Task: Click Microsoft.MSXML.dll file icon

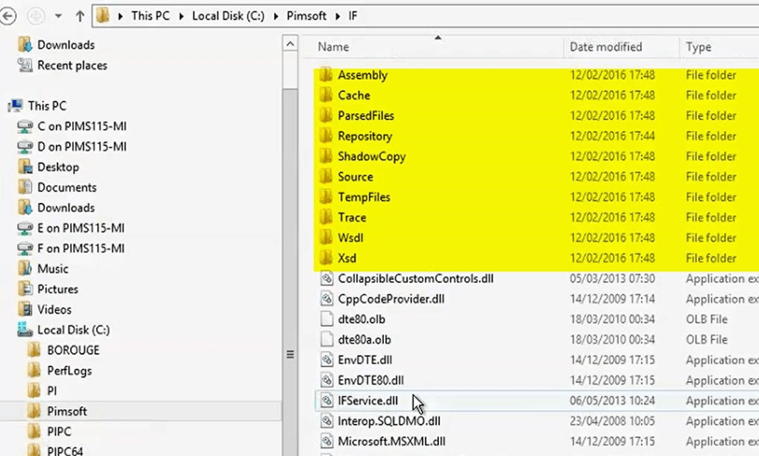Action: click(x=327, y=441)
